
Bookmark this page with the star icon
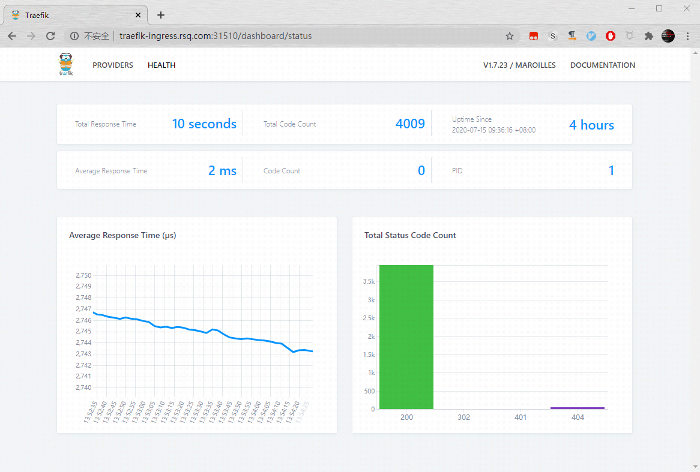coord(510,36)
